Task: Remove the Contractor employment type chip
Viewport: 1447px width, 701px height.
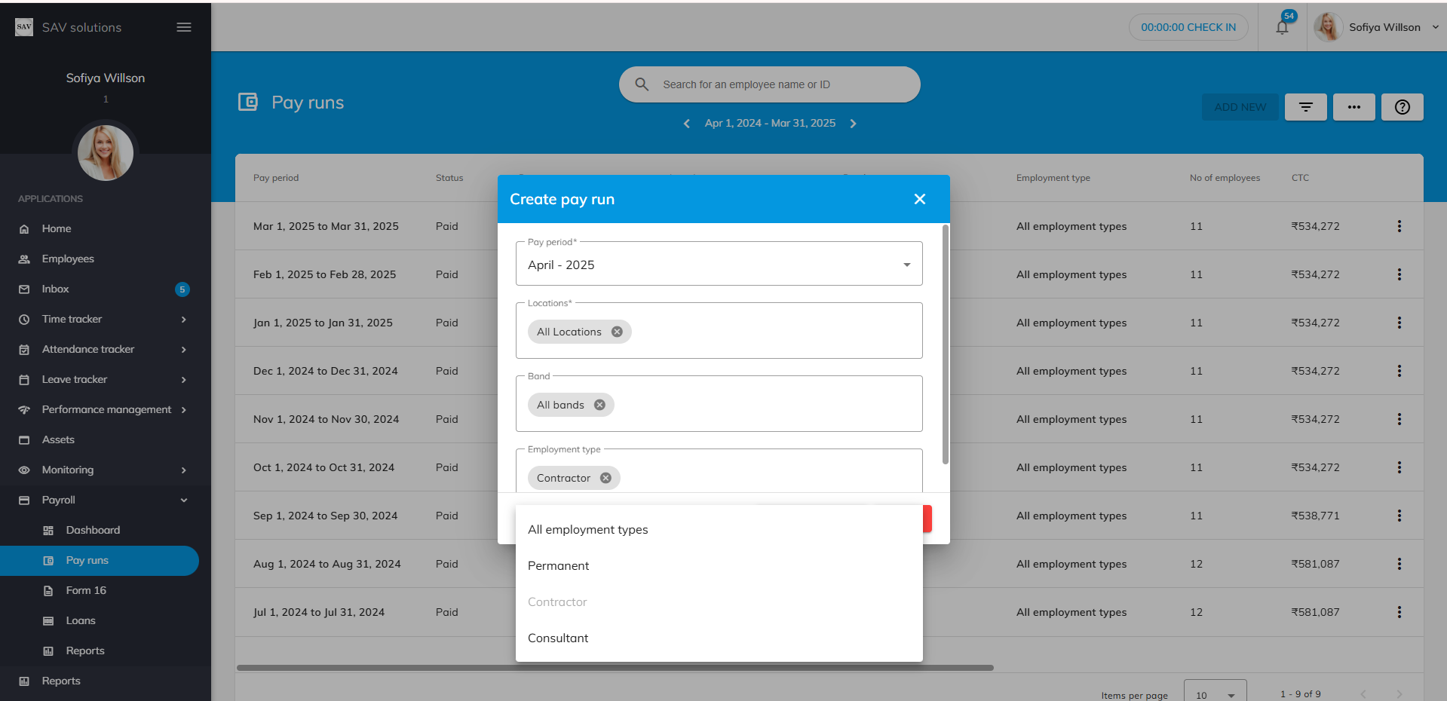Action: 605,477
